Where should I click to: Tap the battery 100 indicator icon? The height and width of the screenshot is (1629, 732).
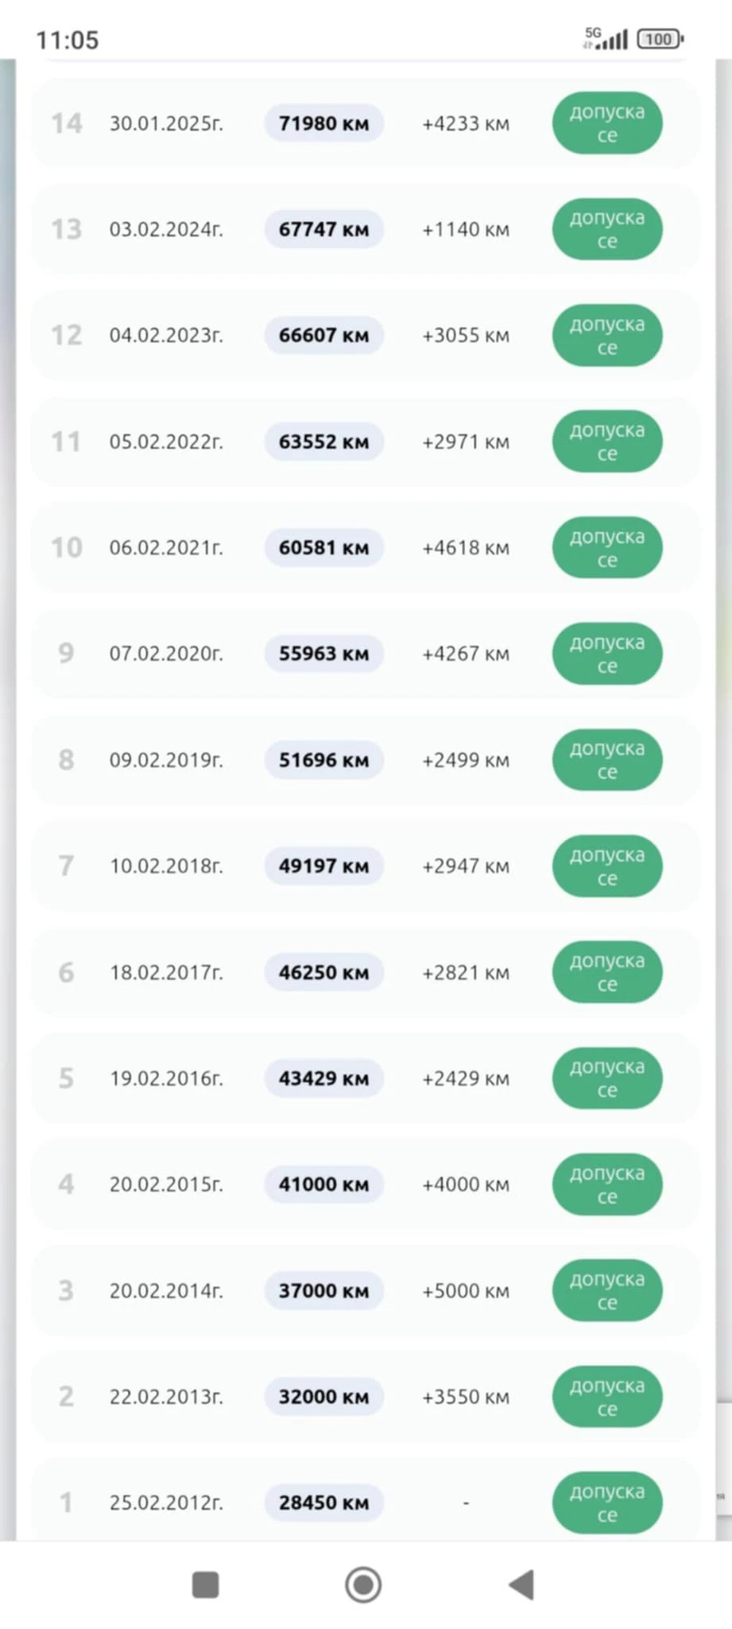click(660, 39)
